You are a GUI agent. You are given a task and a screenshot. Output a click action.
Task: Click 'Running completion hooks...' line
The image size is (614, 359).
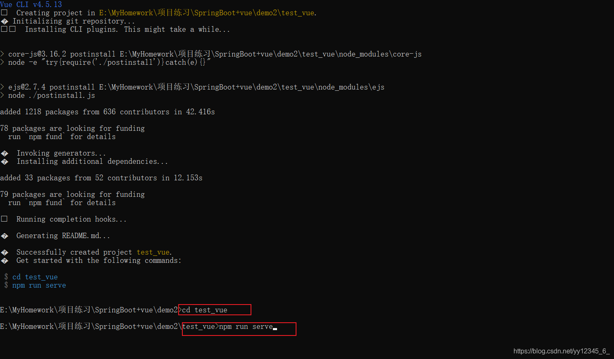coord(64,219)
